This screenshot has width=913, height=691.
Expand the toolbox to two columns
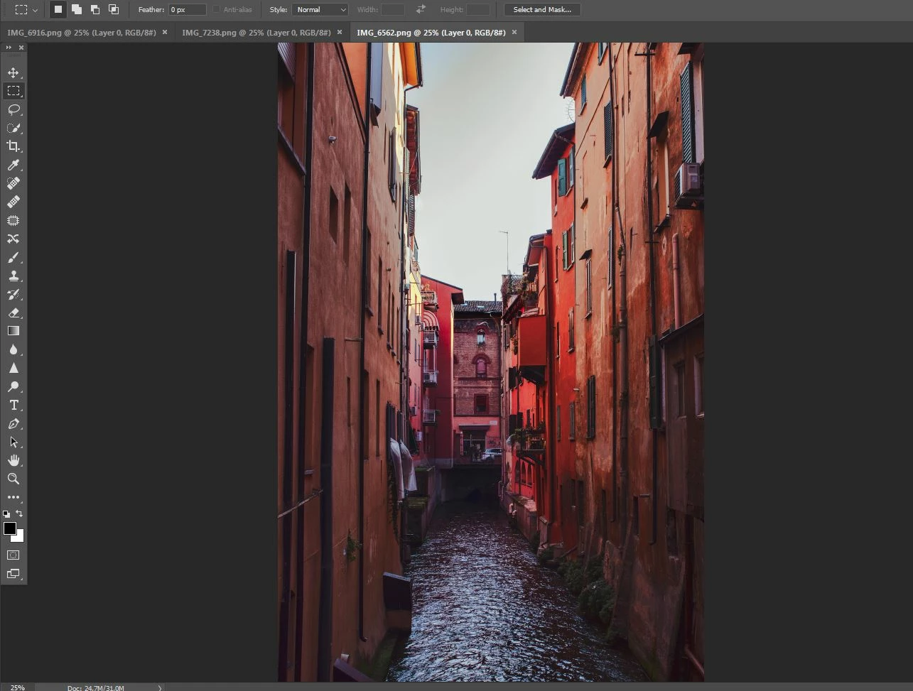[9, 48]
